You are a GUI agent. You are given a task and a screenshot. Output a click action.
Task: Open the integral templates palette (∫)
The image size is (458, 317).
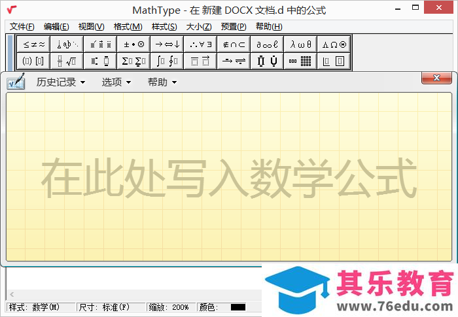coord(167,61)
